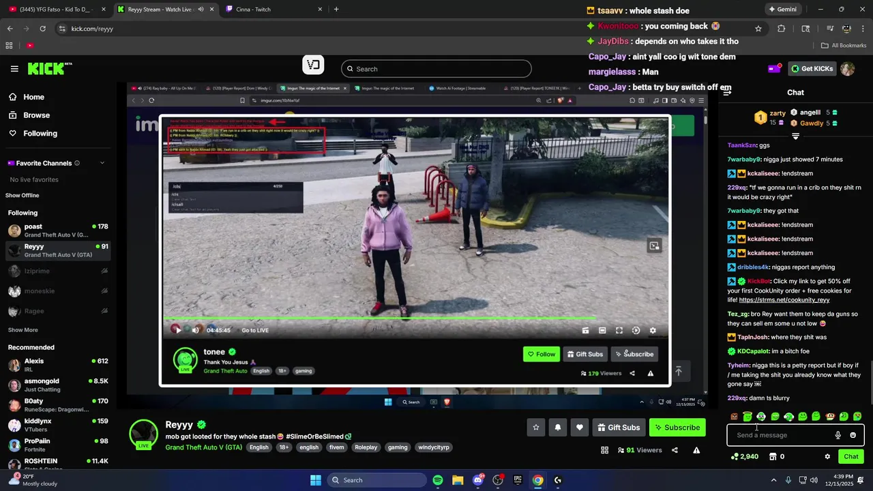Open Discord from the taskbar
Viewport: 873px width, 491px height.
(478, 480)
